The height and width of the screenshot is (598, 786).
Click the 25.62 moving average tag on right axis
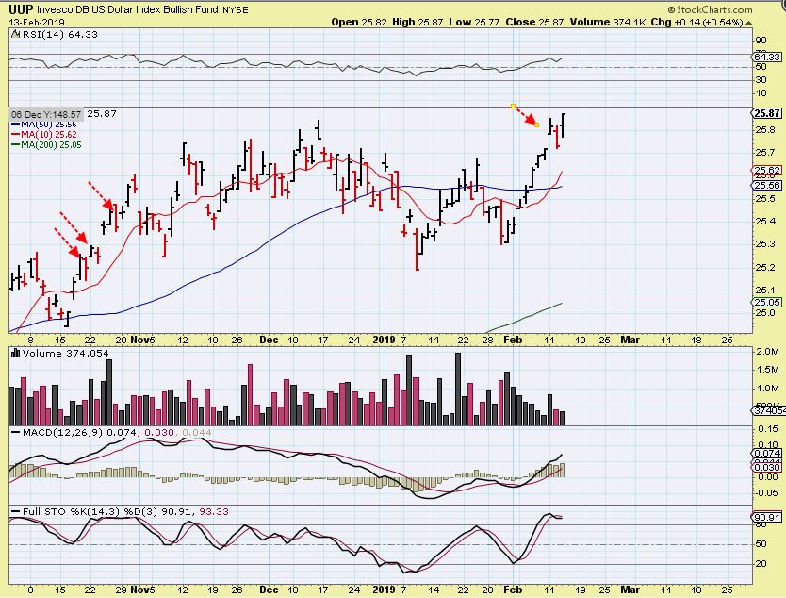pos(767,171)
